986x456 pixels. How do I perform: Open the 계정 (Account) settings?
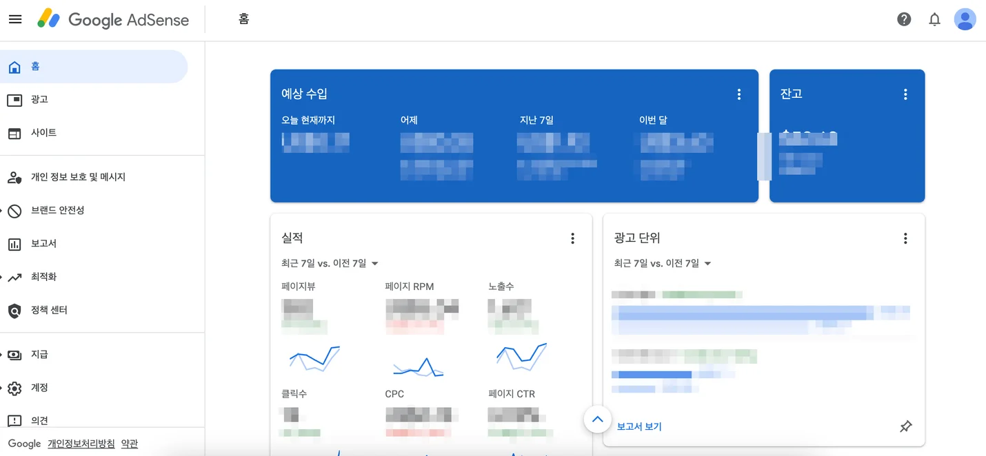(x=39, y=387)
